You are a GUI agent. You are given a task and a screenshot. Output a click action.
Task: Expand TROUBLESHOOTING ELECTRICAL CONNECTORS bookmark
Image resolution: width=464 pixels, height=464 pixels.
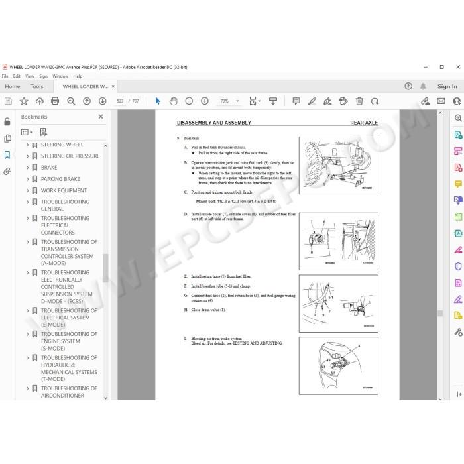[27, 218]
